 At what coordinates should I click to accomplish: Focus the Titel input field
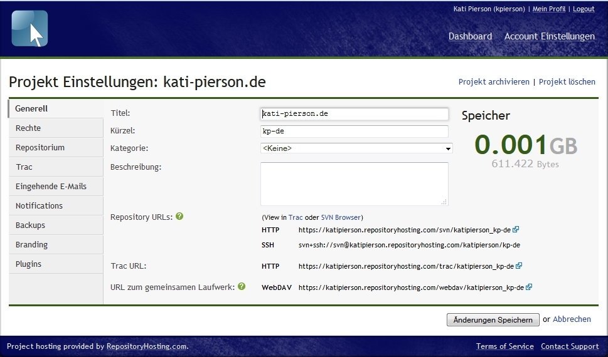[x=355, y=114]
